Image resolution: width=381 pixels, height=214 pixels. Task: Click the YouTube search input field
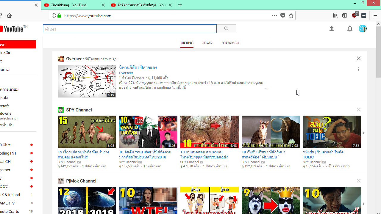coord(130,29)
